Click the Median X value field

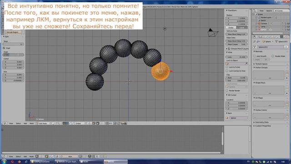[236, 18]
